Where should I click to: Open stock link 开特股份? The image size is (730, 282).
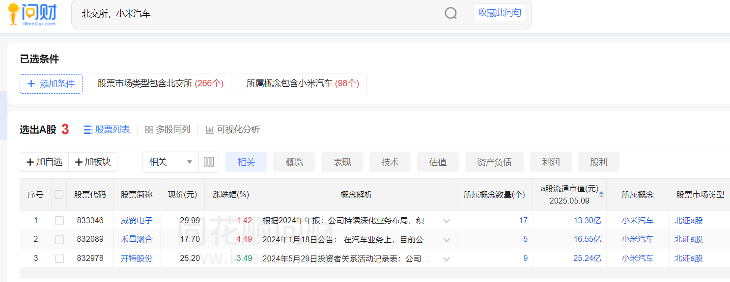click(x=137, y=258)
